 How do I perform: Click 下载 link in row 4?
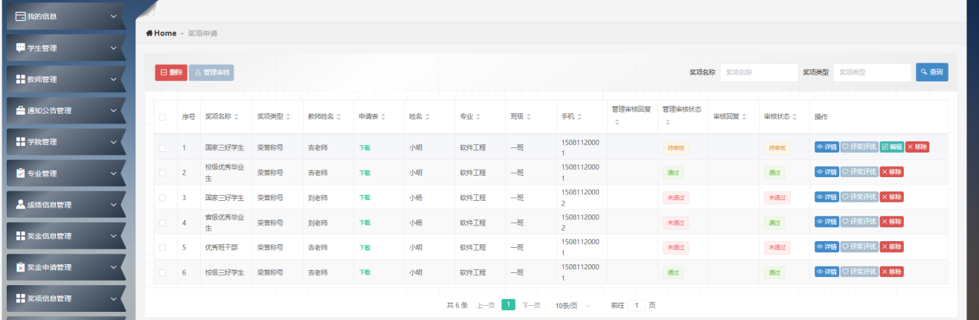pyautogui.click(x=365, y=223)
